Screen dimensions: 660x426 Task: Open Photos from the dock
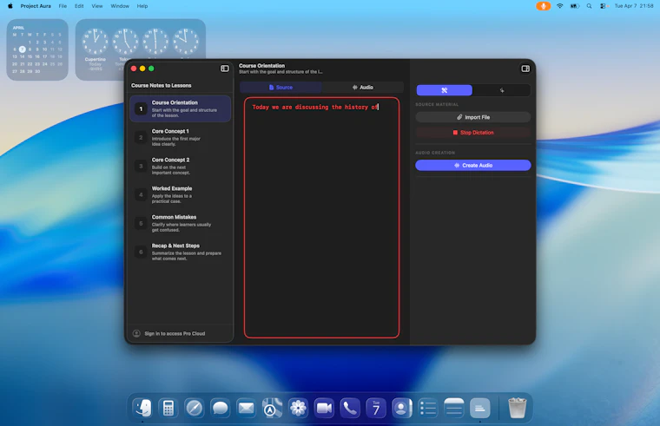[x=298, y=408]
